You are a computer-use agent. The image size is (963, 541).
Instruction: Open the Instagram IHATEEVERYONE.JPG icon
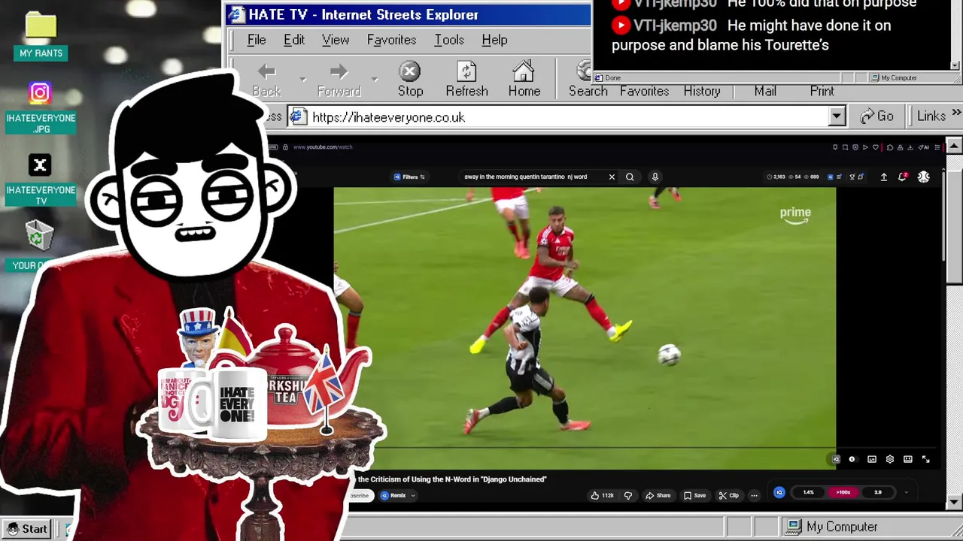point(41,107)
